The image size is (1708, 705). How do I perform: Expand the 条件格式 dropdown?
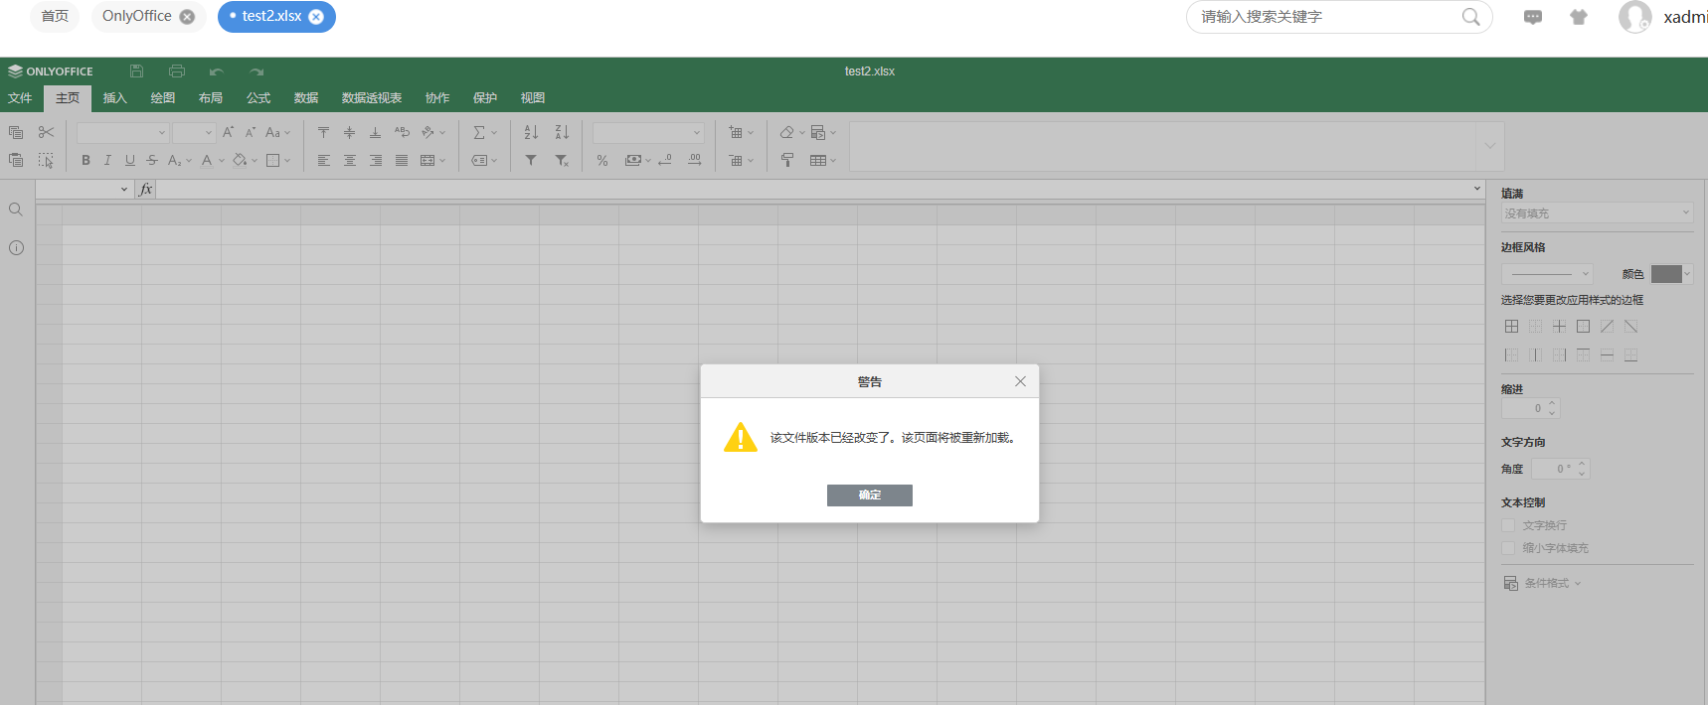tap(1543, 583)
